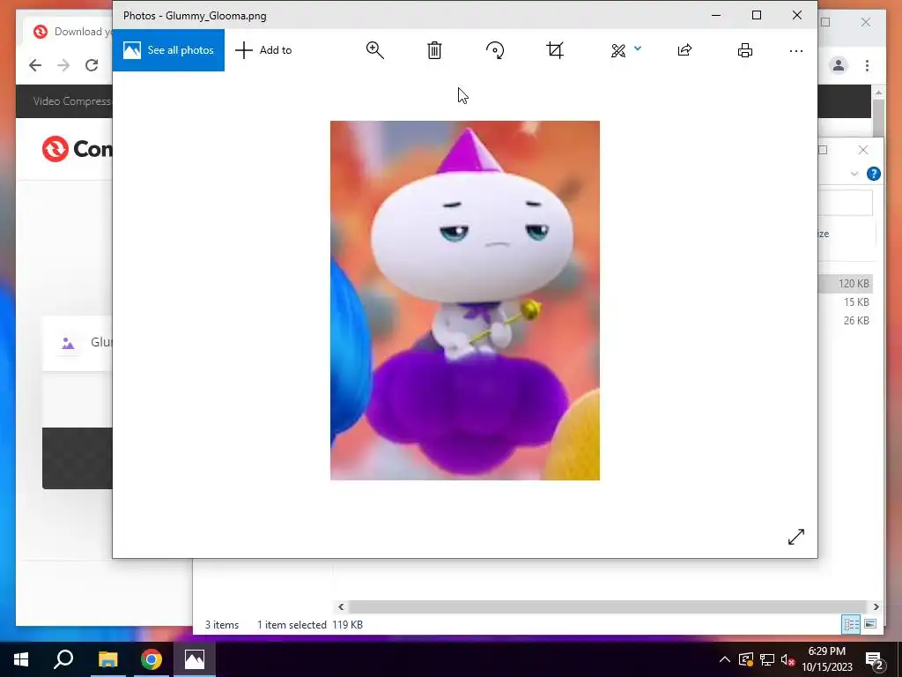Click the See all photos button
The image size is (902, 677).
(168, 50)
